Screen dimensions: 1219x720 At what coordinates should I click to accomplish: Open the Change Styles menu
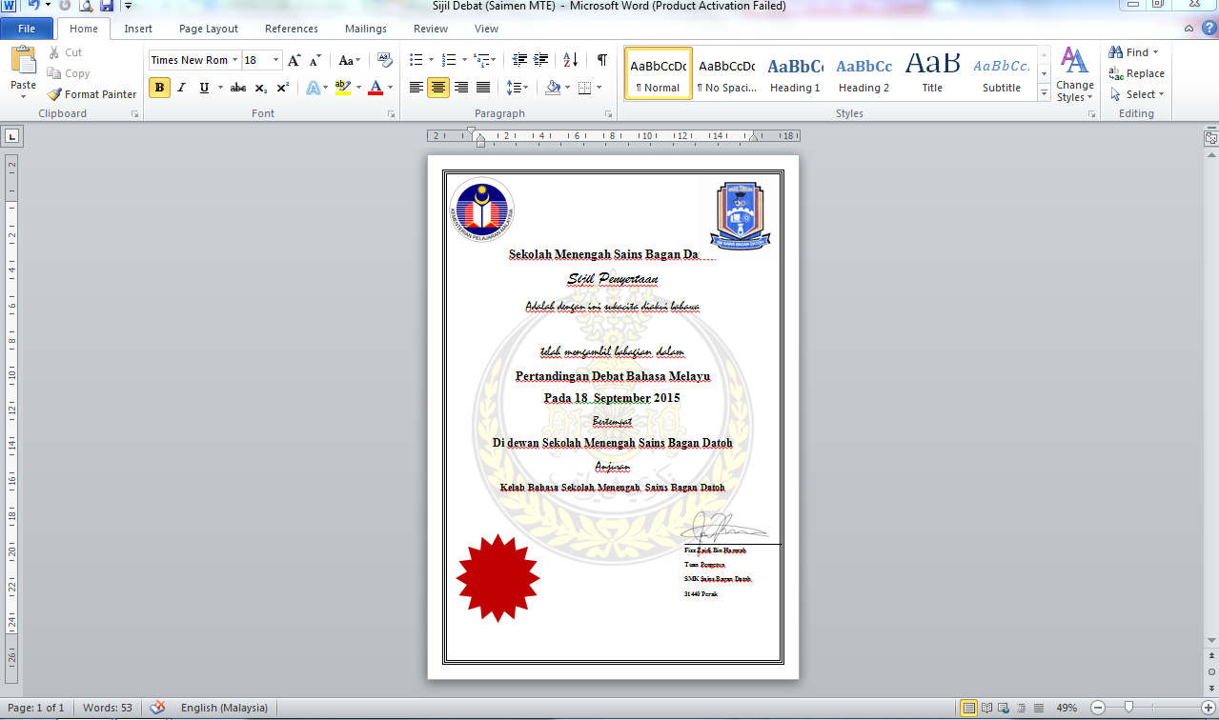[1074, 75]
